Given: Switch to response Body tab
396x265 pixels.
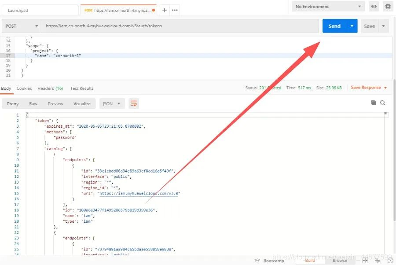Looking at the screenshot, I should [6, 88].
